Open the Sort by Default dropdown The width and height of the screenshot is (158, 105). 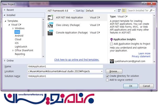point(115,11)
